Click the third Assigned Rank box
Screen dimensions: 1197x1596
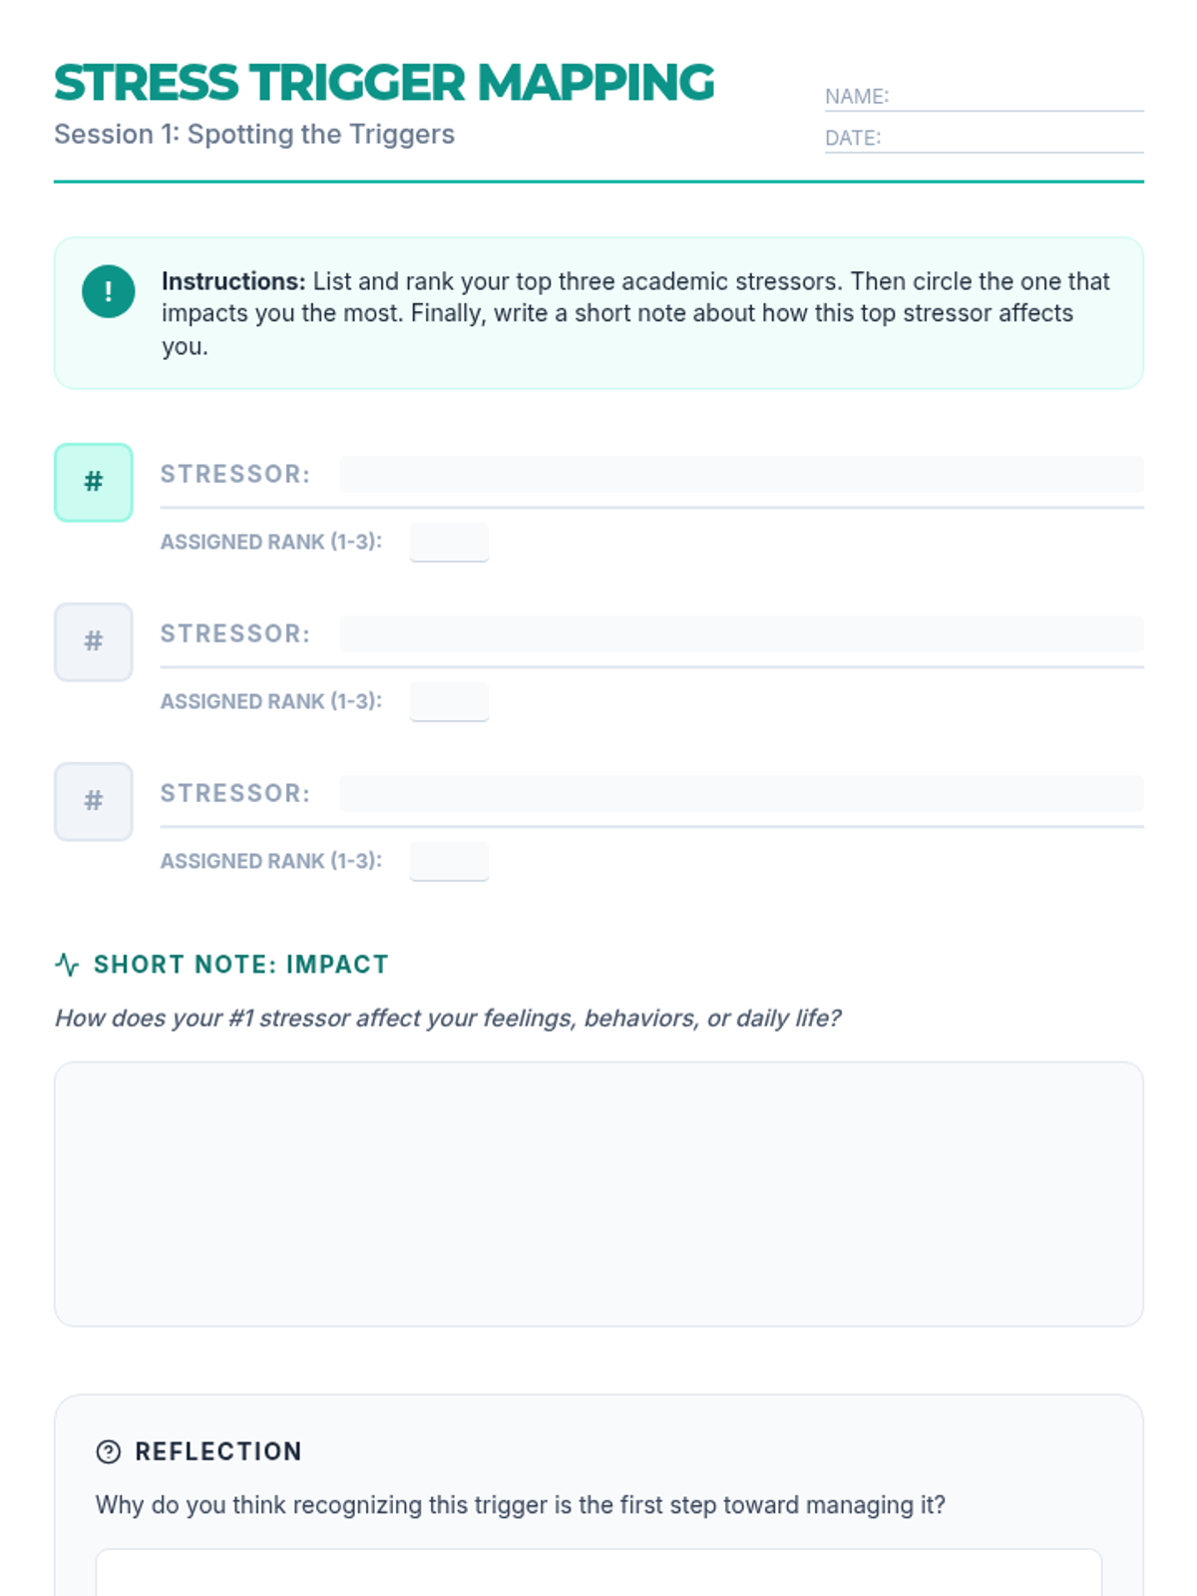pyautogui.click(x=449, y=861)
